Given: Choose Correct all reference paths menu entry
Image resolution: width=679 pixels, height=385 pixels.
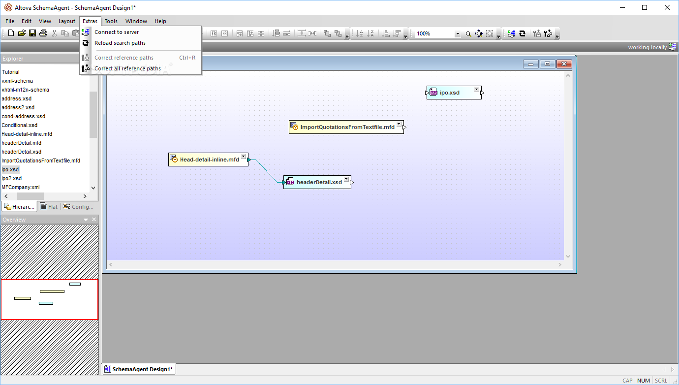Looking at the screenshot, I should tap(141, 68).
